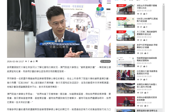Image resolution: width=169 pixels, height=112 pixels.
Task: Open the headline '英揆向涉愛潑斯坦案受害者致歉'
Action: [x=147, y=99]
